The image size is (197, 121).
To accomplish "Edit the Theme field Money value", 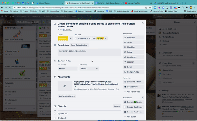I will tap(68, 69).
